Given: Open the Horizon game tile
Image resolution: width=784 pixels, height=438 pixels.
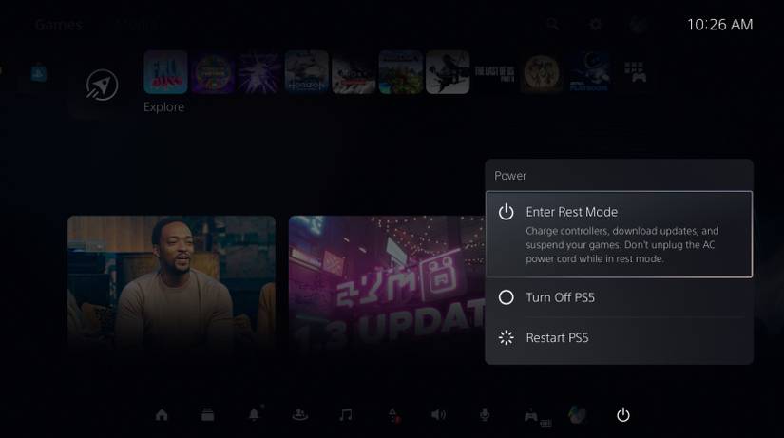Looking at the screenshot, I should [x=307, y=72].
